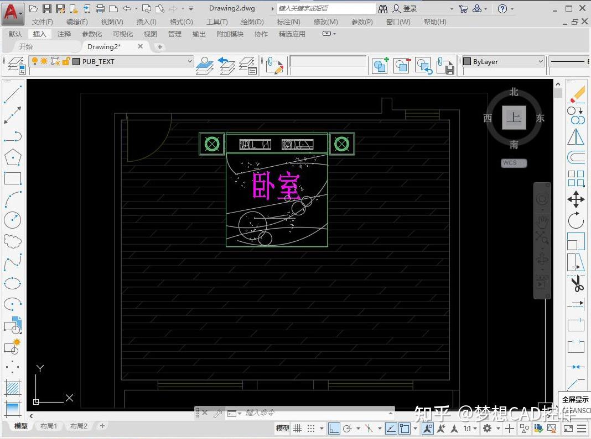The height and width of the screenshot is (439, 591).
Task: Click the Autodesk App Store cart icon
Action: 464,9
